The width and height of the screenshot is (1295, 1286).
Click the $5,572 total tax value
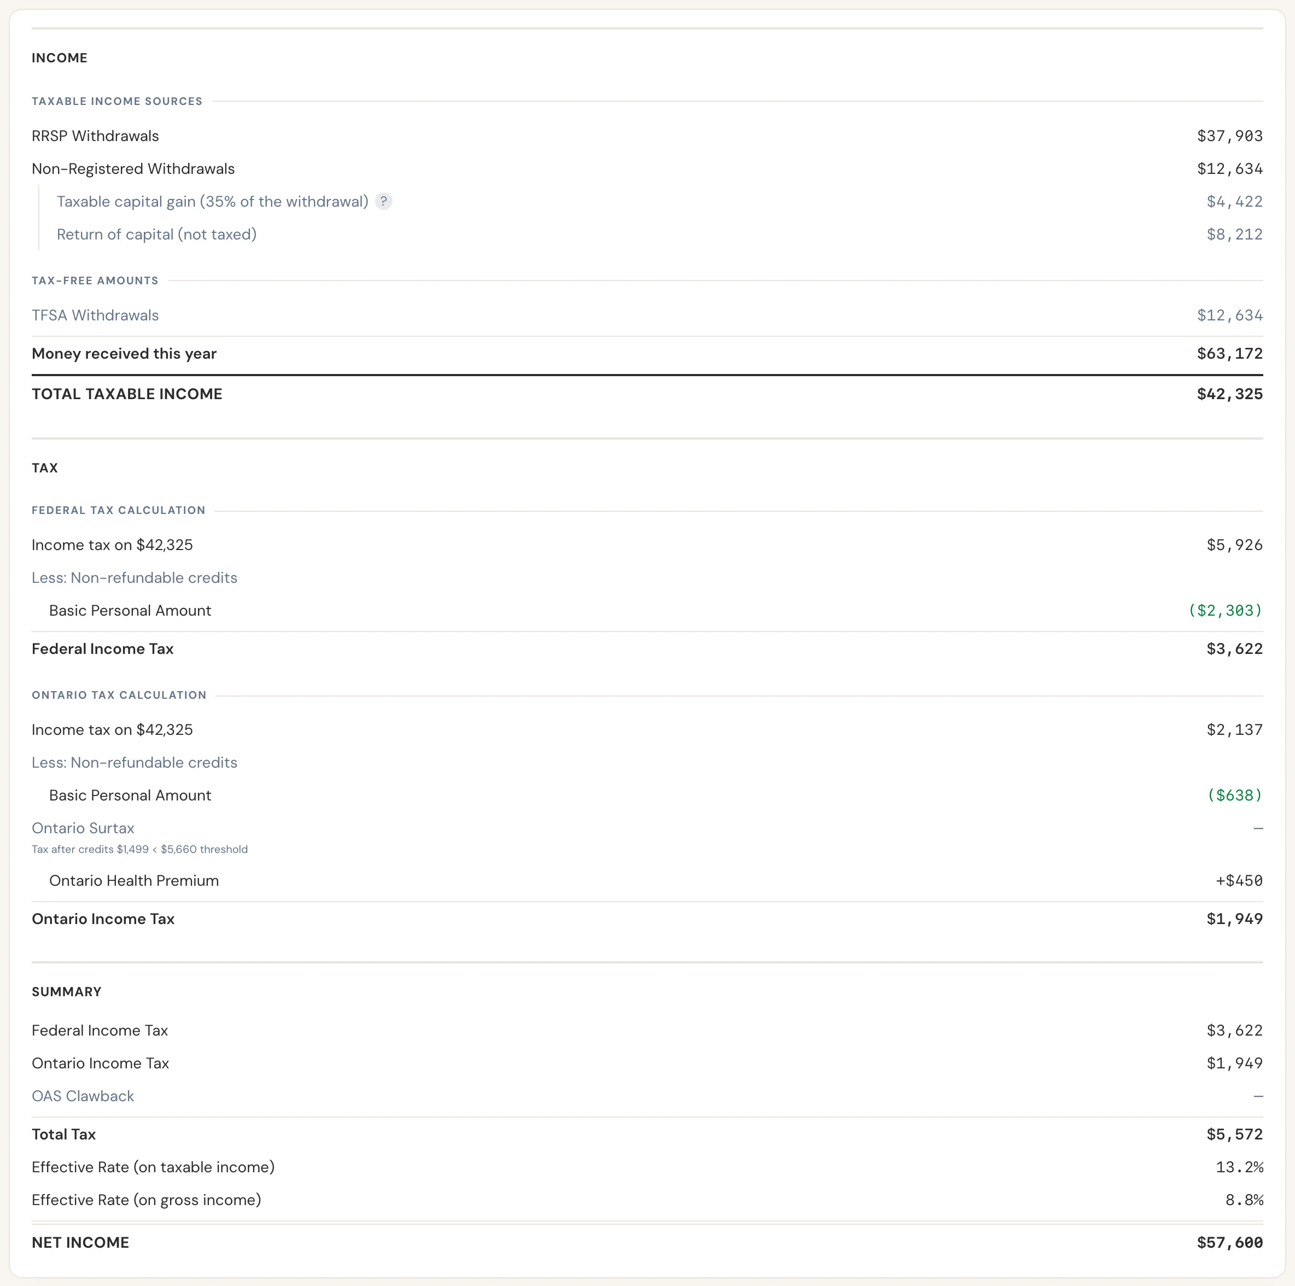tap(1234, 1135)
